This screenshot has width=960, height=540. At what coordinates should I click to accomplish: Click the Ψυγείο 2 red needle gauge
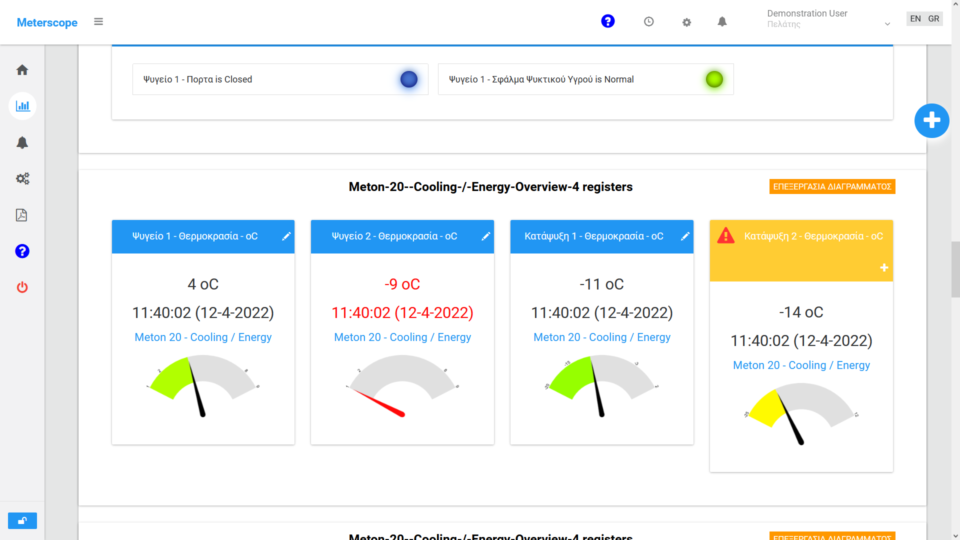(402, 385)
